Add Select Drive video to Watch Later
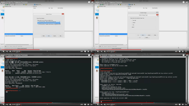Viewport: 189px width, 106px height. click(89, 2)
